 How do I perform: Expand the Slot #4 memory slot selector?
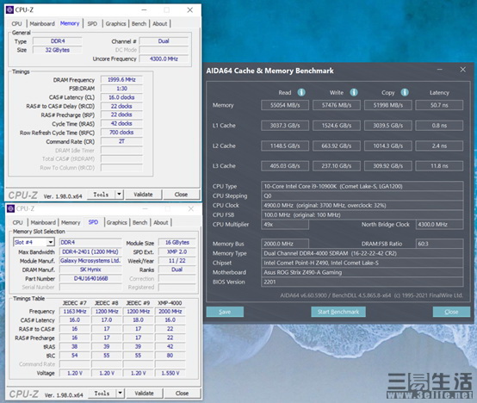[x=51, y=242]
